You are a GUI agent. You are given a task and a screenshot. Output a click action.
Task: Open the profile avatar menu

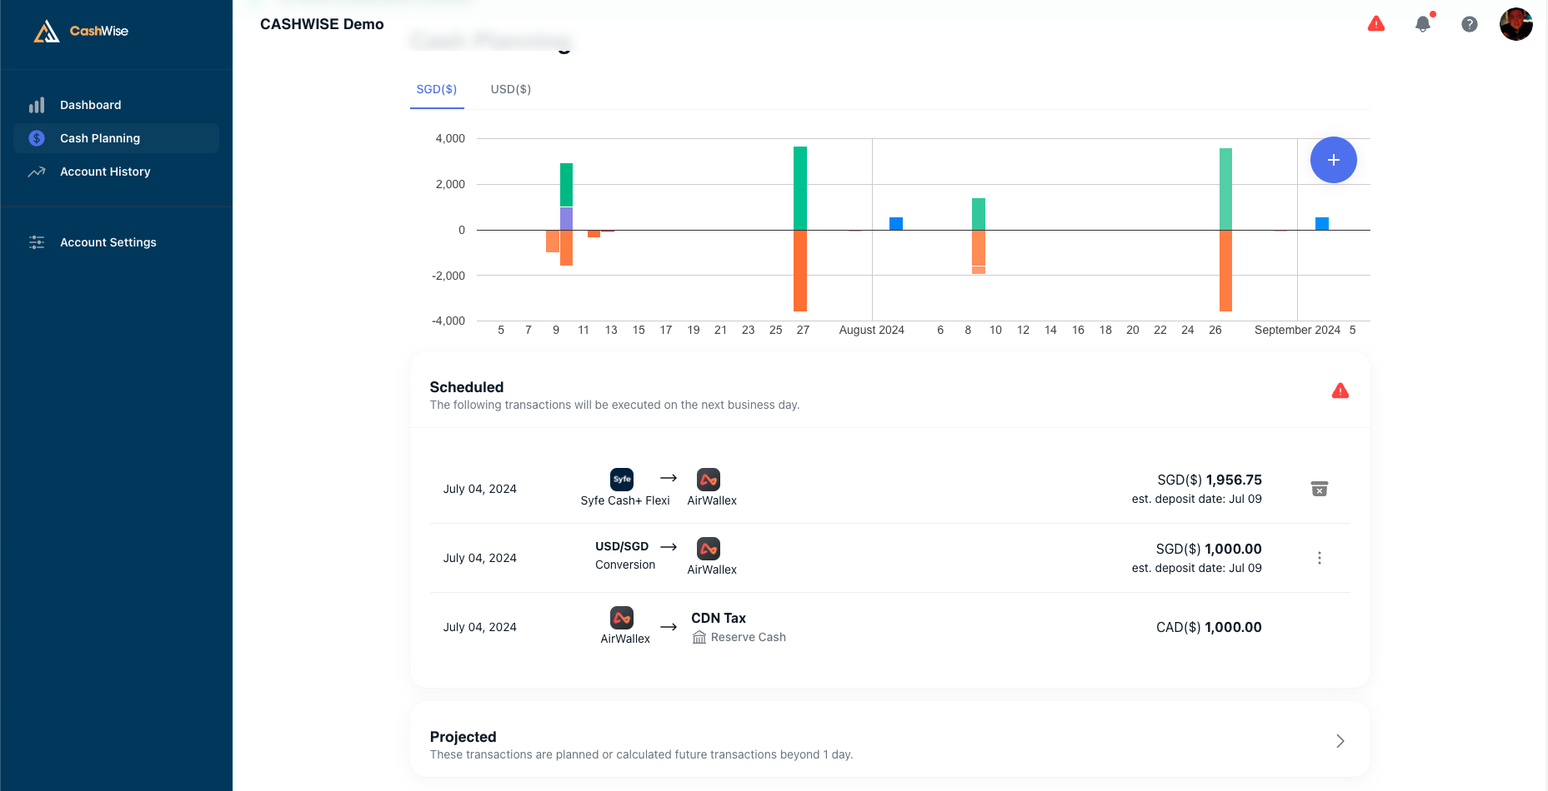click(x=1516, y=24)
